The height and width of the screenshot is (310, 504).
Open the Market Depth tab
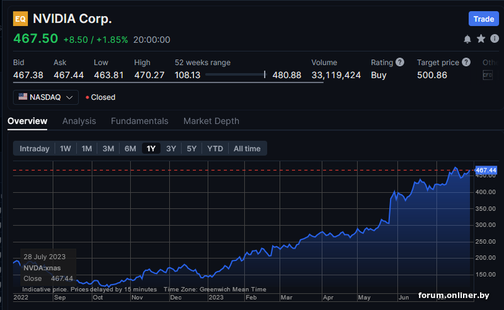(211, 121)
